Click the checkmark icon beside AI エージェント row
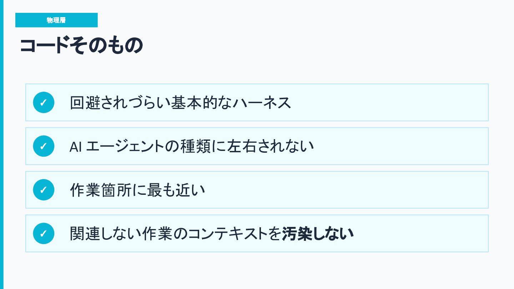Image resolution: width=514 pixels, height=289 pixels. pos(44,146)
